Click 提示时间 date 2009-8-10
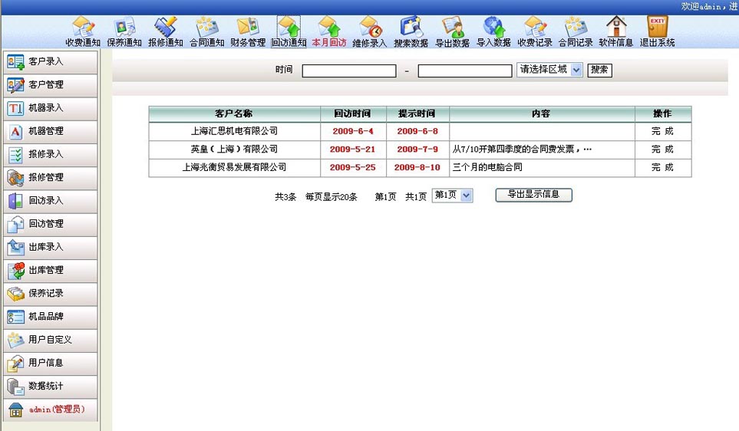 pyautogui.click(x=417, y=167)
